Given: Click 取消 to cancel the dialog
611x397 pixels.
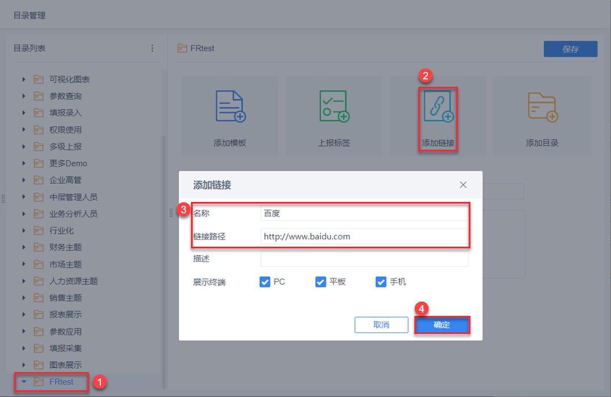Looking at the screenshot, I should (x=381, y=325).
